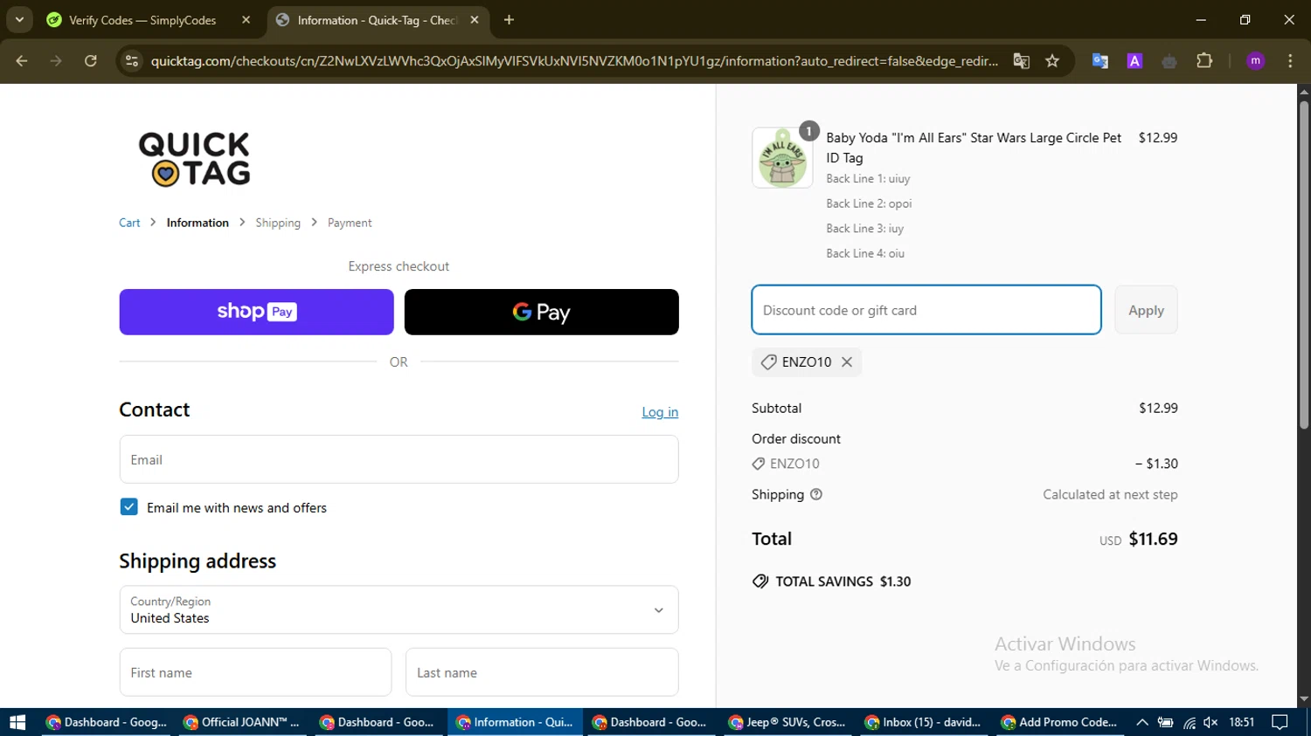Focus the Email input field
Image resolution: width=1311 pixels, height=736 pixels.
point(399,459)
